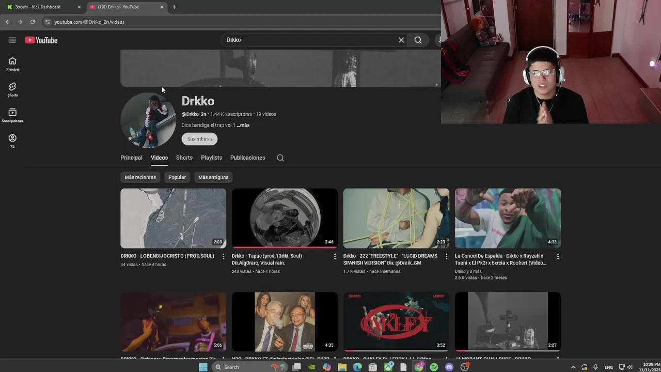Screen dimensions: 661x372
Task: Click the magnifier search button
Action: pos(418,40)
